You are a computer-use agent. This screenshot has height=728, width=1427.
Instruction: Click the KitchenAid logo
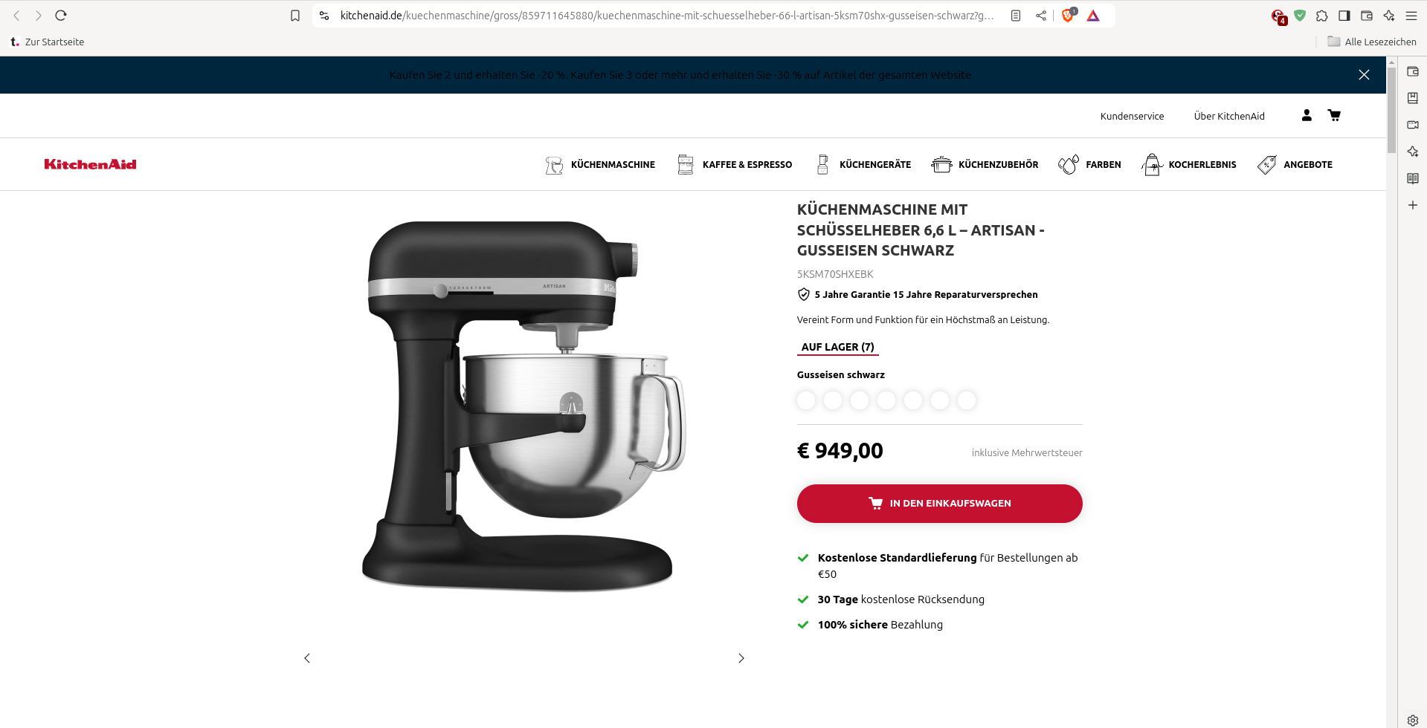click(x=90, y=164)
